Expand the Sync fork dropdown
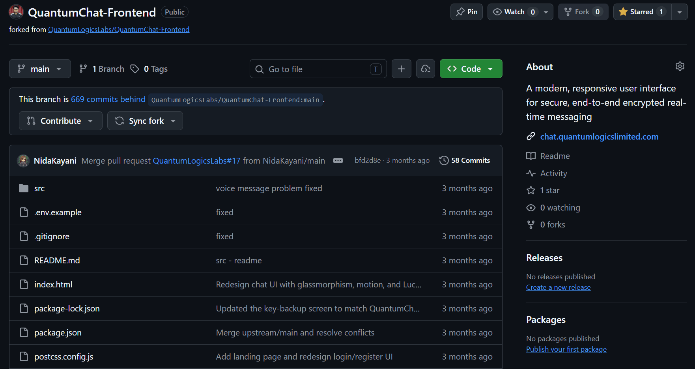The width and height of the screenshot is (695, 369). (x=145, y=121)
